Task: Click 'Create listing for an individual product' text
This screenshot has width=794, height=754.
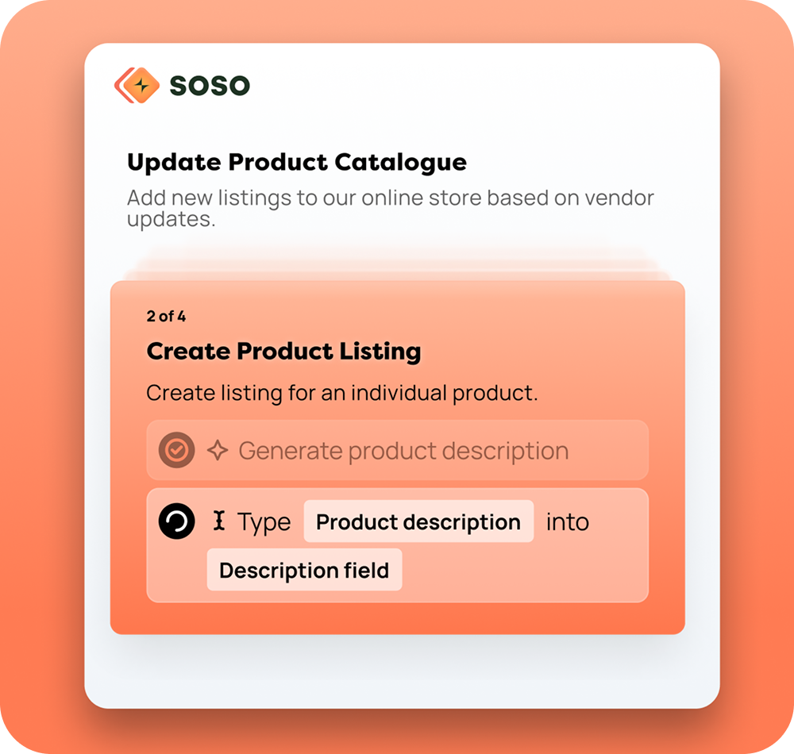Action: pos(341,393)
